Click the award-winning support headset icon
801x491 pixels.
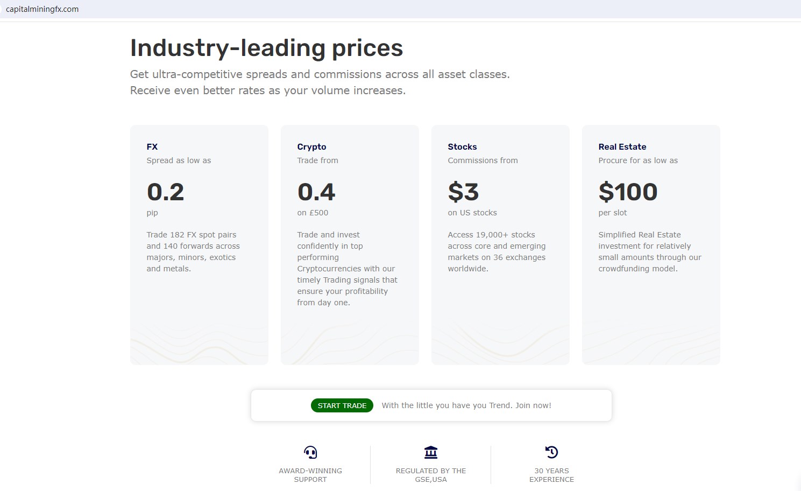point(310,452)
